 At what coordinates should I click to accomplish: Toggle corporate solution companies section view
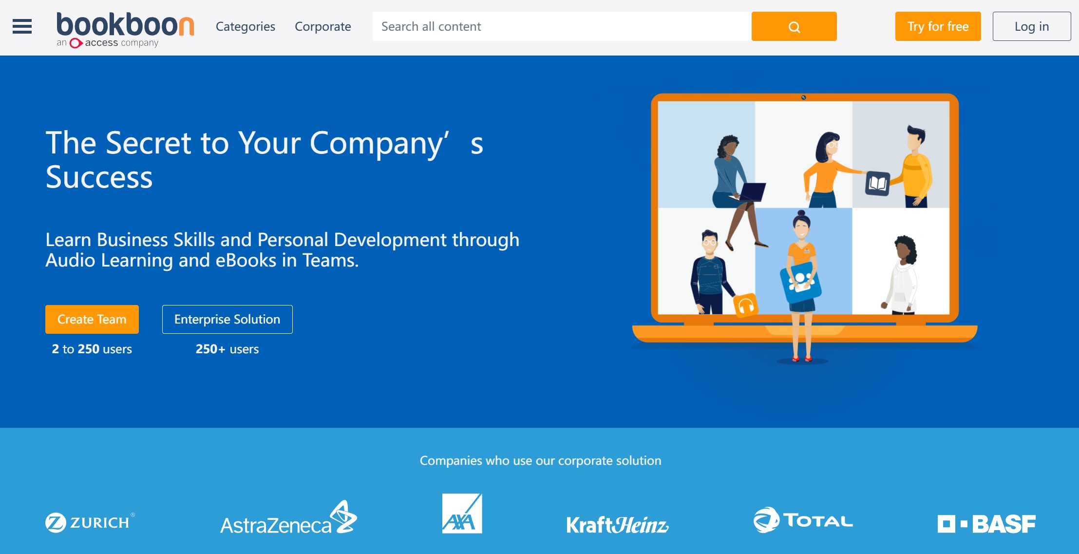(x=540, y=460)
